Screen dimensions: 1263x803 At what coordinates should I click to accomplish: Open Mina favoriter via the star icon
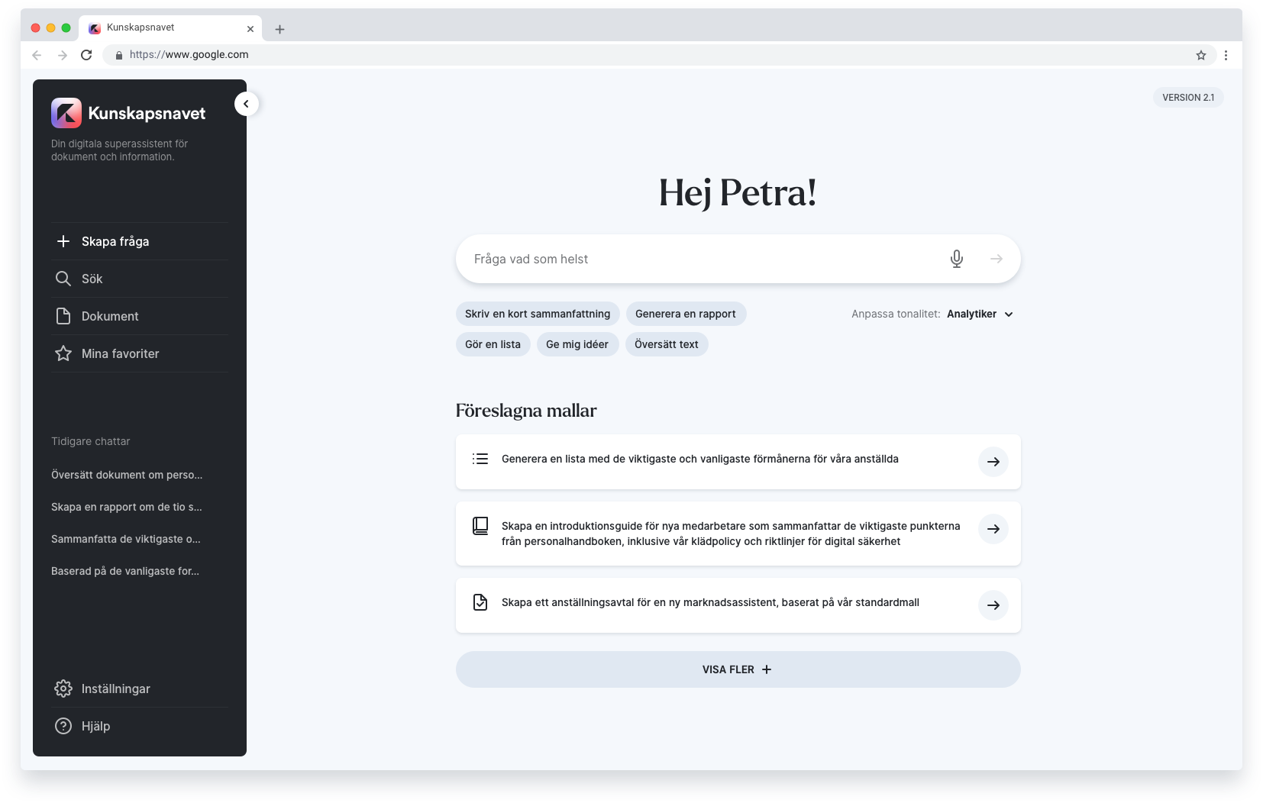[64, 353]
